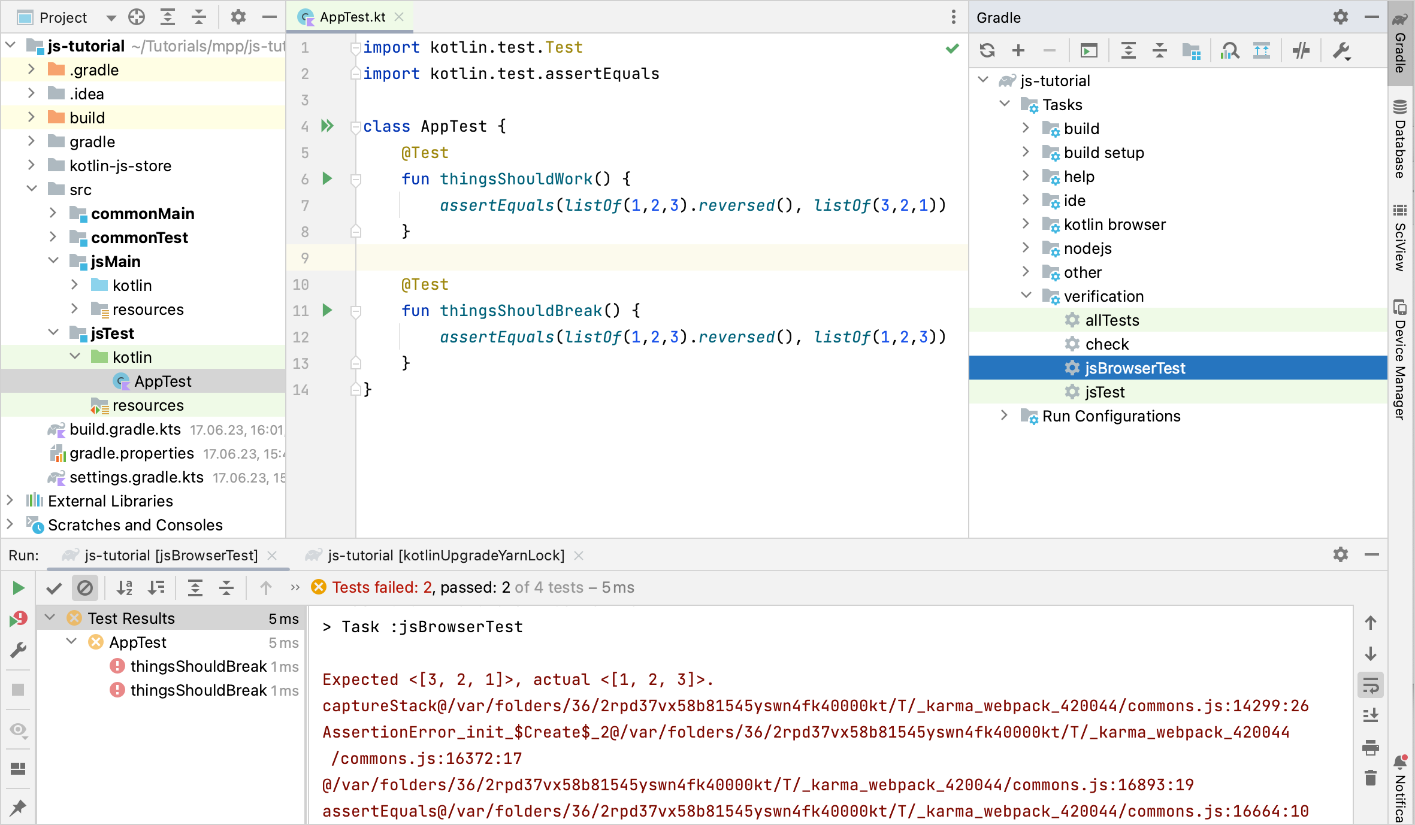Image resolution: width=1415 pixels, height=825 pixels.
Task: Rerun the jsBrowserTest run
Action: click(19, 589)
